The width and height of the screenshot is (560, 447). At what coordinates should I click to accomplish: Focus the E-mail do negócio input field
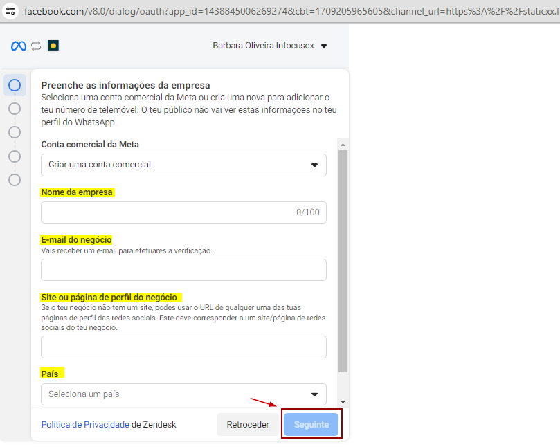(183, 270)
